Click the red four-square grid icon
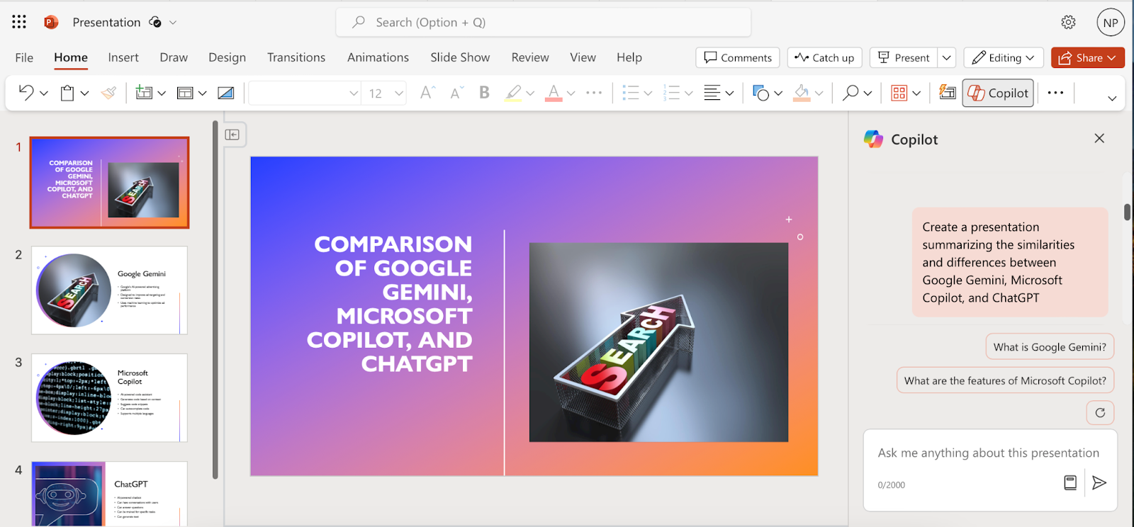Viewport: 1134px width, 527px height. [x=899, y=93]
